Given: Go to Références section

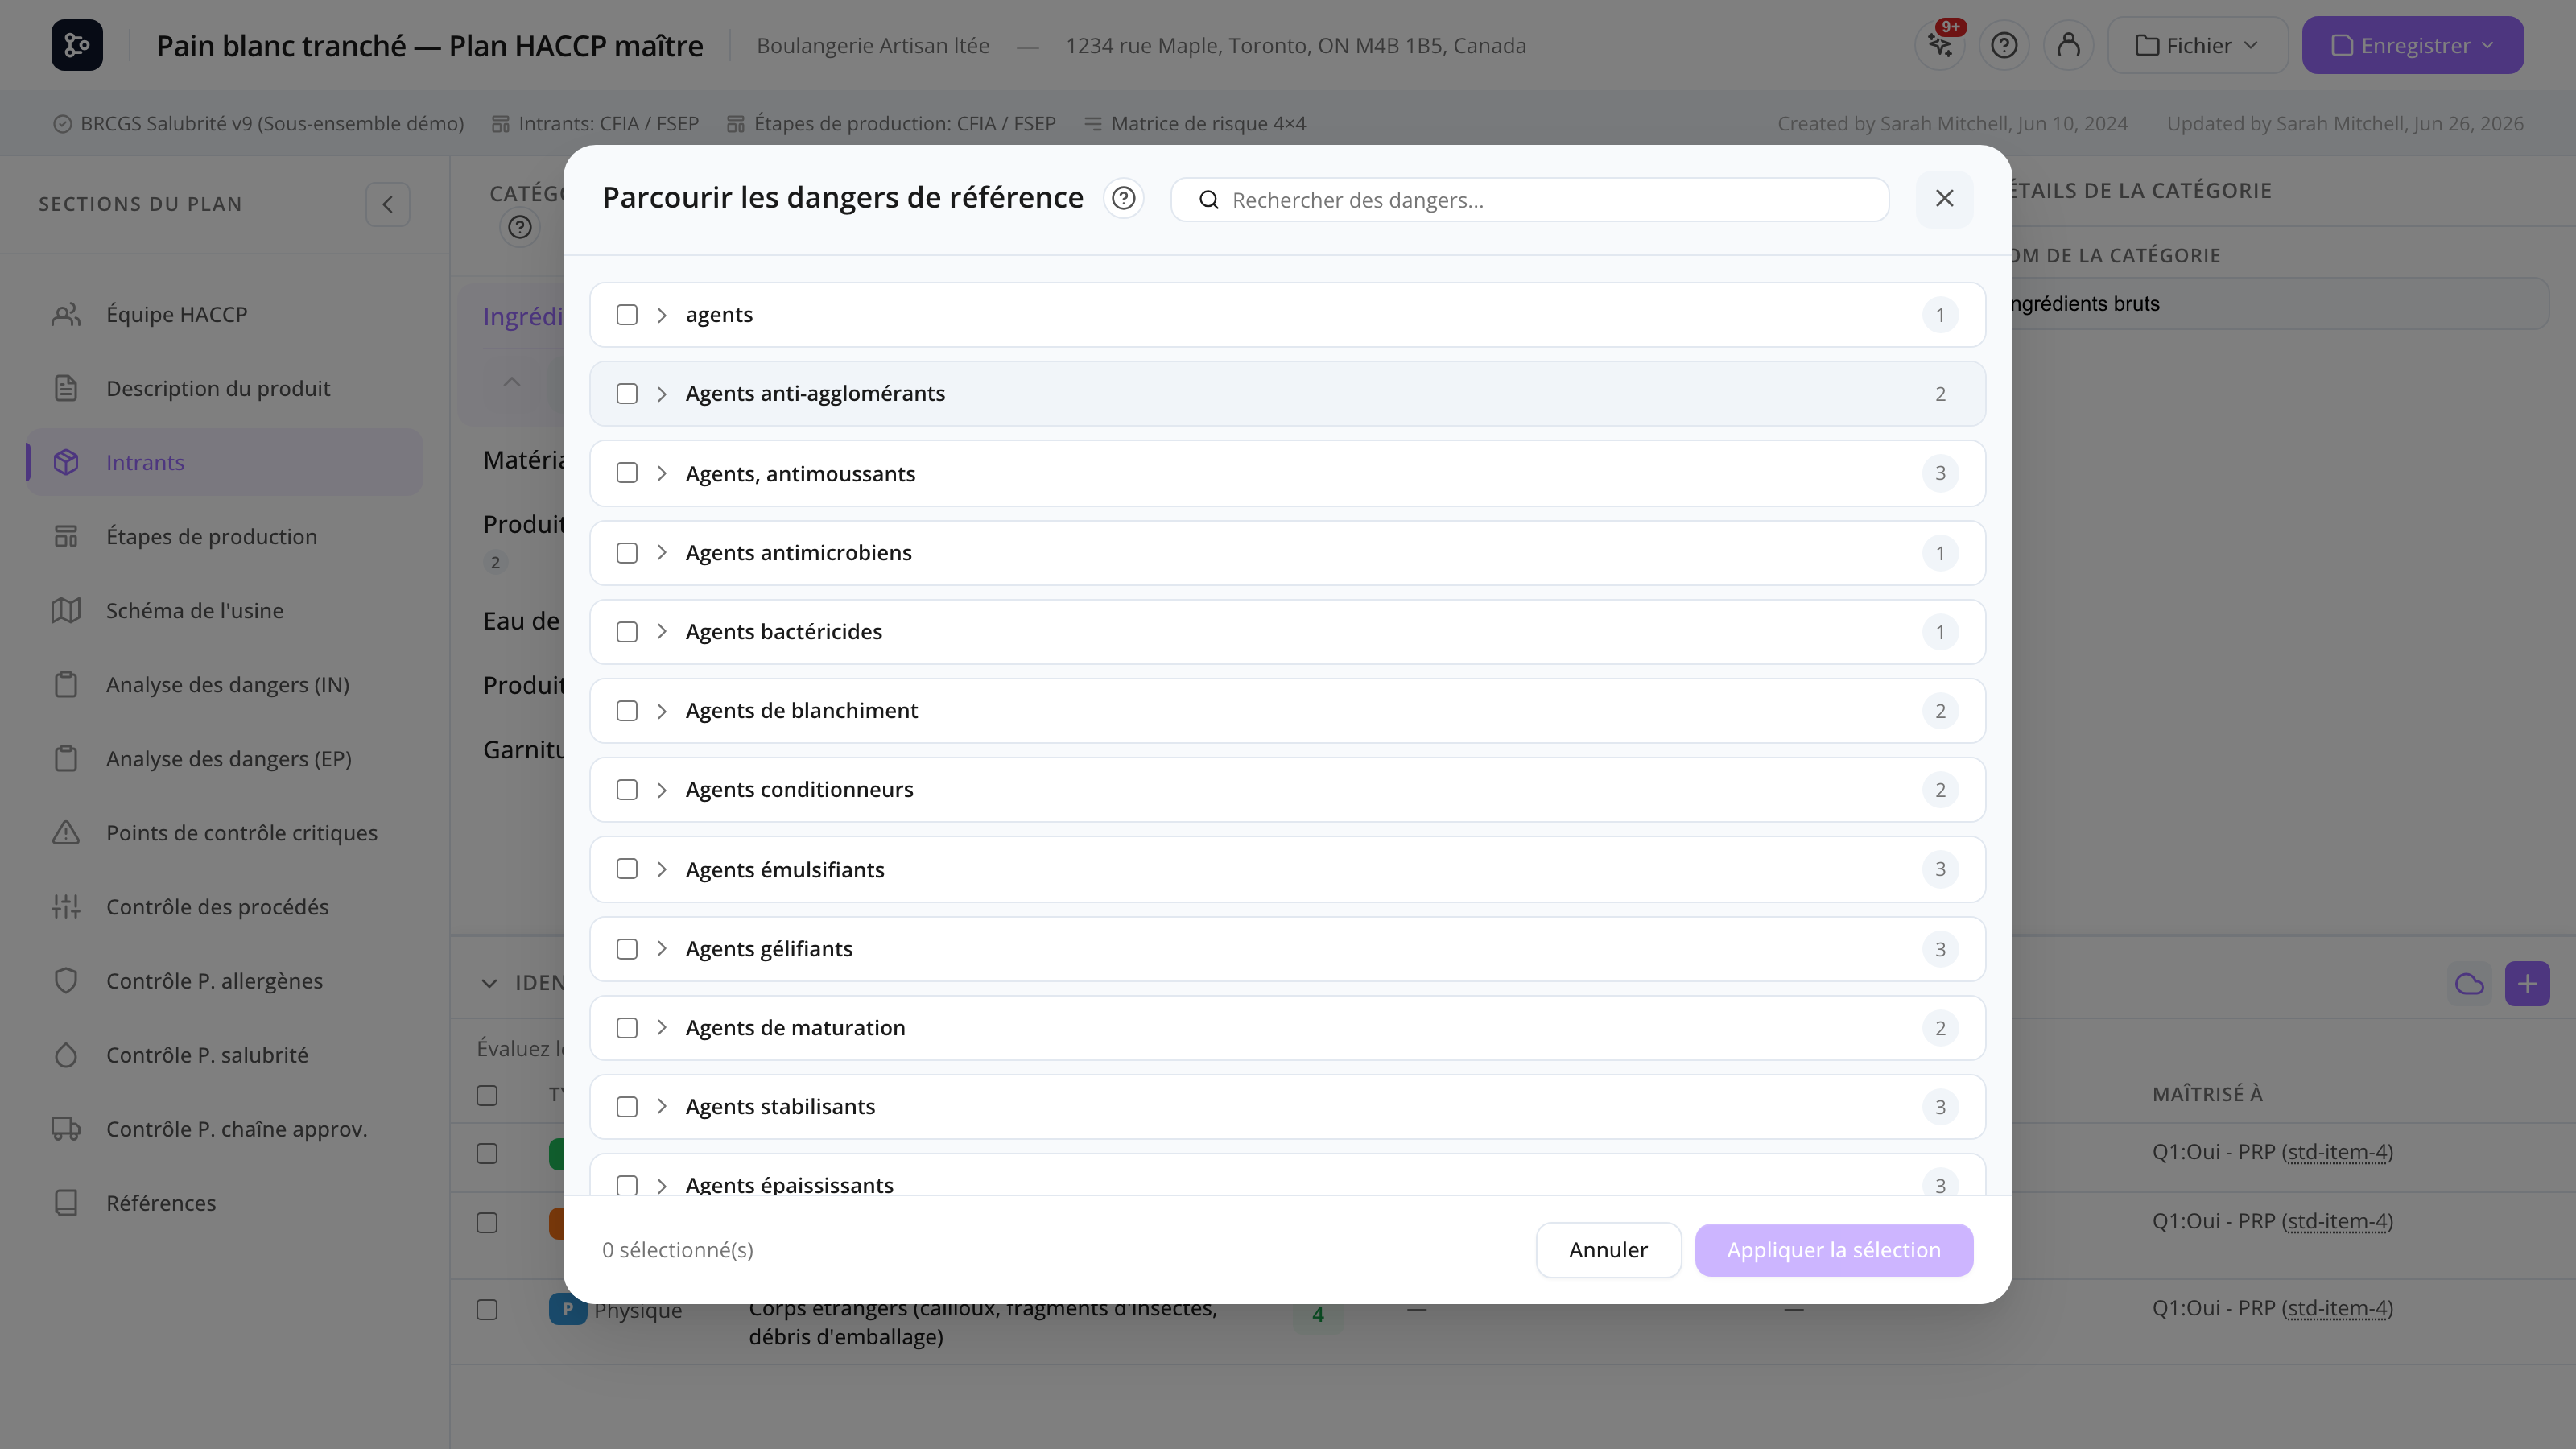Looking at the screenshot, I should tap(224, 1202).
